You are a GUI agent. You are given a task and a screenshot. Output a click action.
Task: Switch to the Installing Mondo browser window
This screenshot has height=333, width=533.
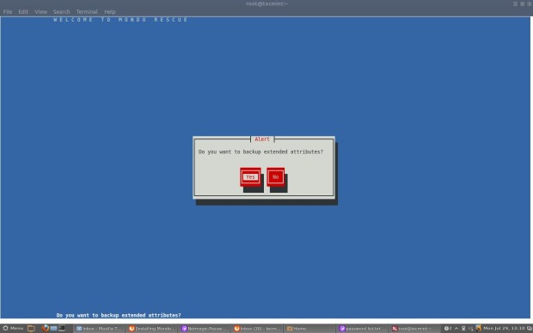coord(151,329)
